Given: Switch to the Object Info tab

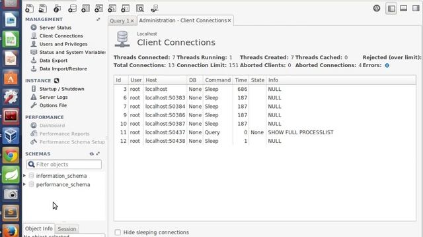Looking at the screenshot, I should [38, 228].
